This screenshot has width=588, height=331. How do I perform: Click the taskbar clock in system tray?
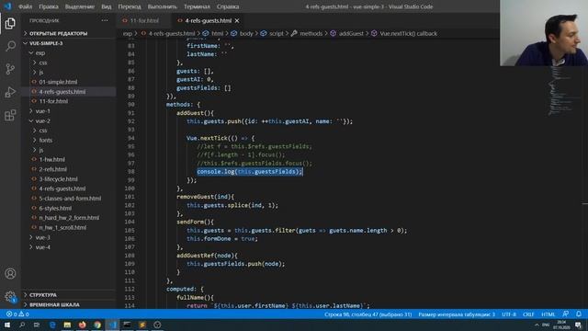pyautogui.click(x=561, y=325)
